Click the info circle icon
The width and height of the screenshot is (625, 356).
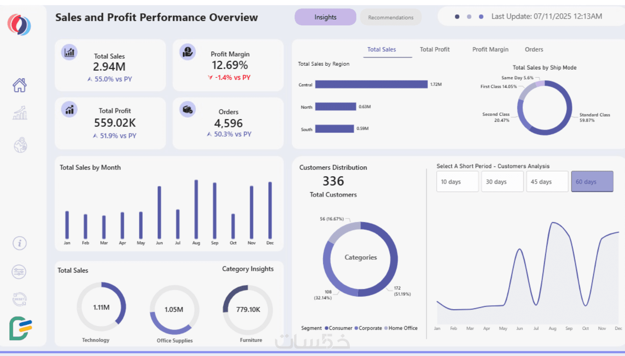pos(19,243)
